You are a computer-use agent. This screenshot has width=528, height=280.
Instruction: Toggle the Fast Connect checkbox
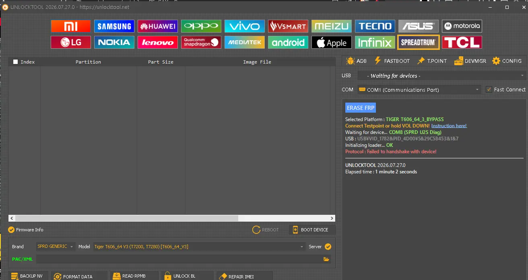pos(489,90)
